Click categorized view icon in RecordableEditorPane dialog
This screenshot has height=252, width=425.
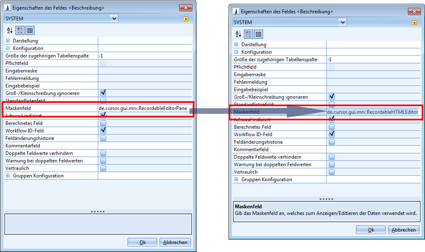[x=20, y=30]
